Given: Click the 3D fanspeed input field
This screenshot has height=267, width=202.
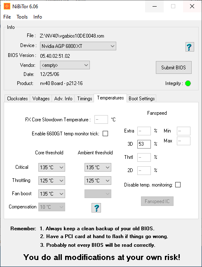Looking at the screenshot, I should (144, 144).
